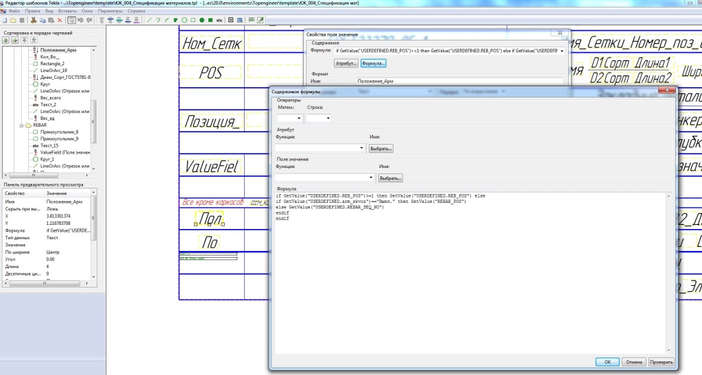The width and height of the screenshot is (702, 375).
Task: Select the abc text tool icon
Action: pos(219,21)
